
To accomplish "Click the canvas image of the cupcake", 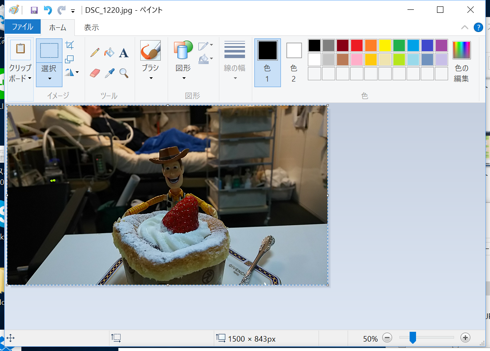I will (168, 195).
